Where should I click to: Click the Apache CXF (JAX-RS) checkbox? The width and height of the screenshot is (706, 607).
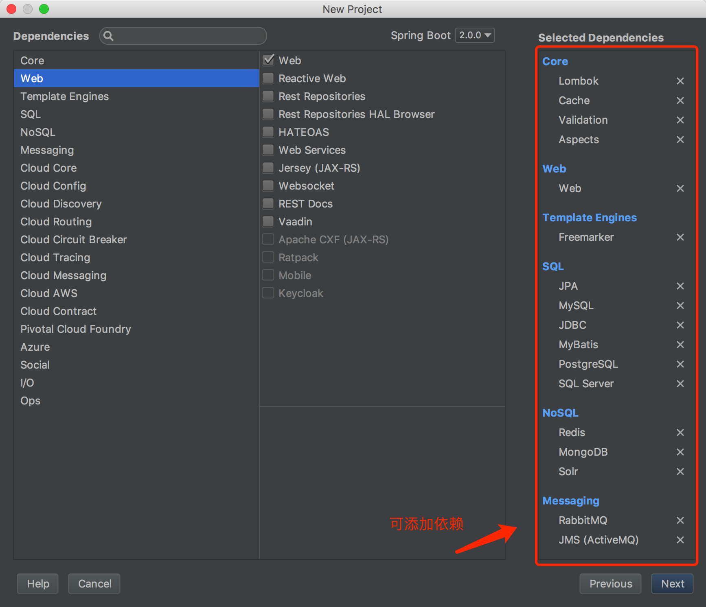pos(268,239)
